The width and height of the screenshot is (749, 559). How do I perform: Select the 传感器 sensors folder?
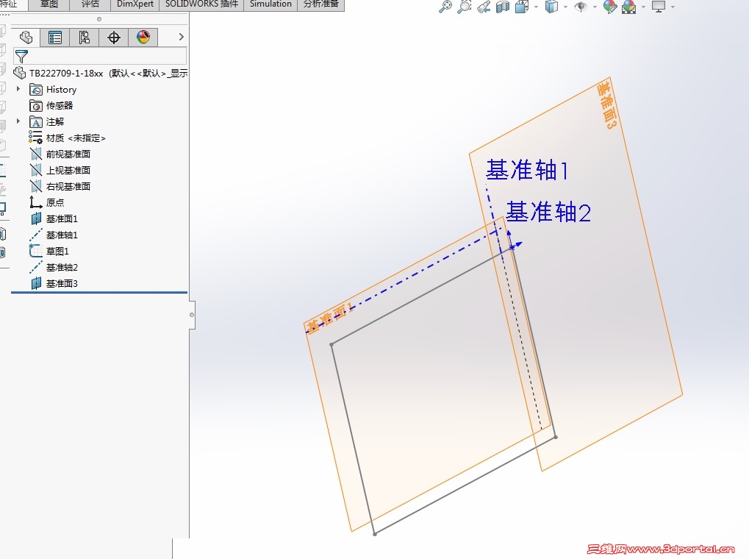[x=60, y=106]
